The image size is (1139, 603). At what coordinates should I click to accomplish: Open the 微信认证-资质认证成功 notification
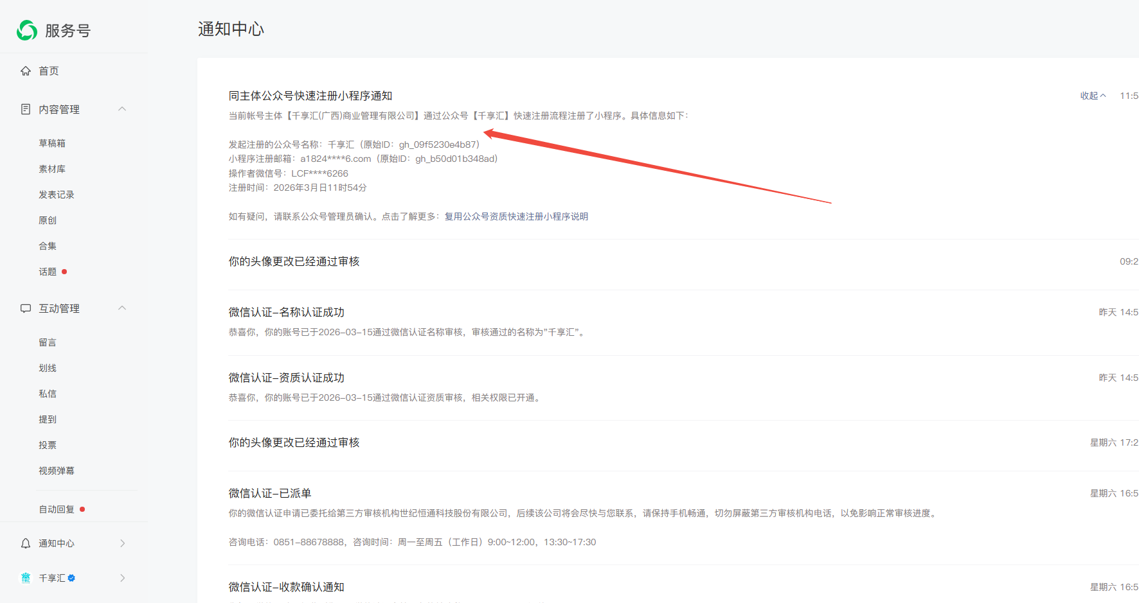click(x=287, y=378)
